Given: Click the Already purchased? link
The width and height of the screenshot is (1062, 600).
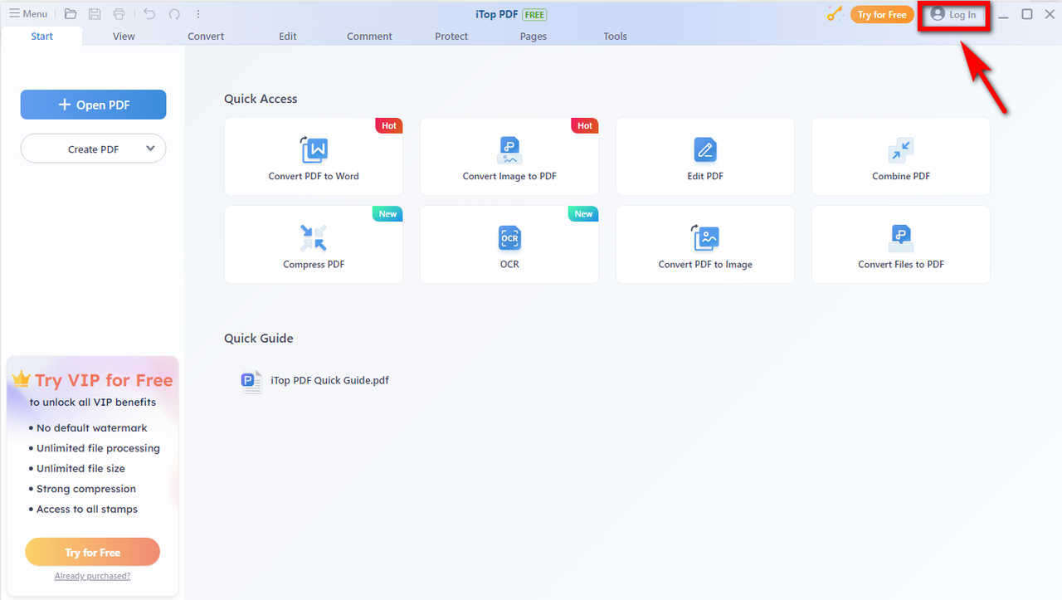Looking at the screenshot, I should pyautogui.click(x=93, y=576).
